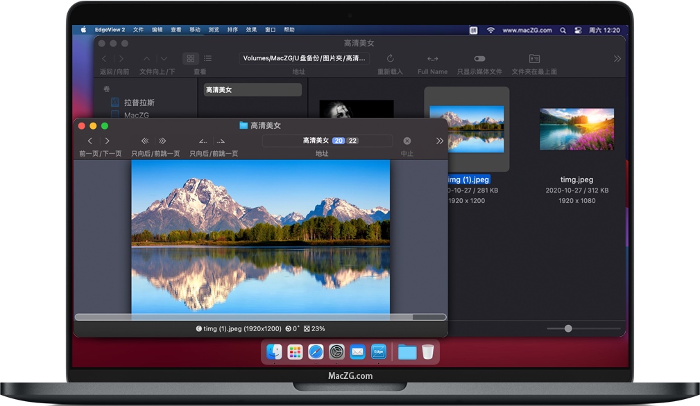Toggle the Full Name display option
Image resolution: width=700 pixels, height=406 pixels.
(432, 59)
